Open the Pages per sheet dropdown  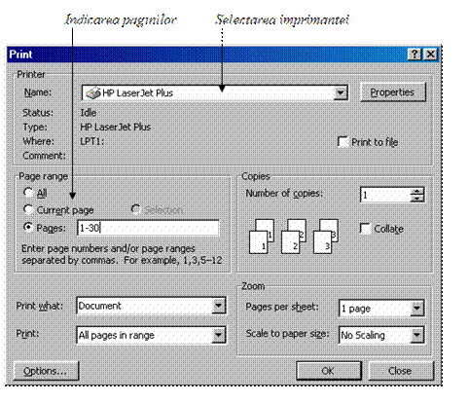pos(416,309)
